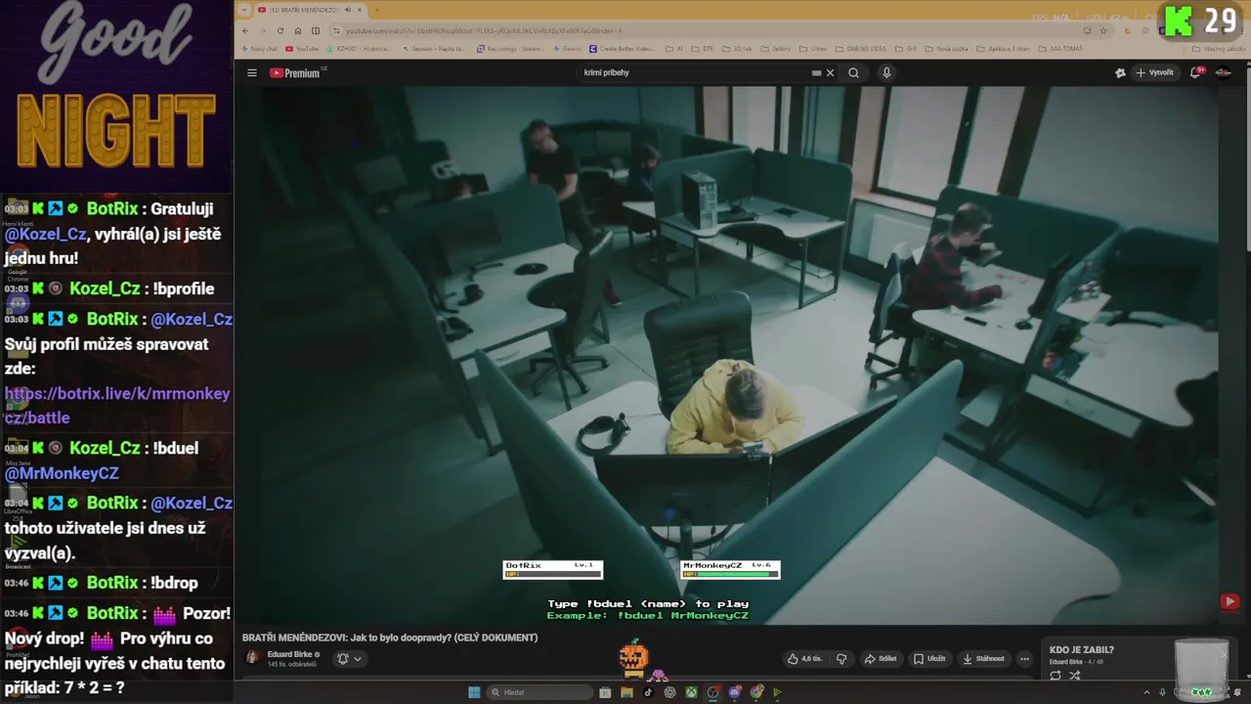Click the Chrome address bar URL
The image size is (1251, 704).
click(x=484, y=31)
